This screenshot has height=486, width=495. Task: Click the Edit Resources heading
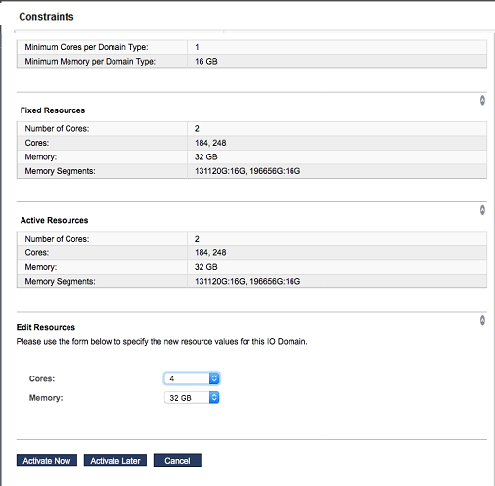46,327
